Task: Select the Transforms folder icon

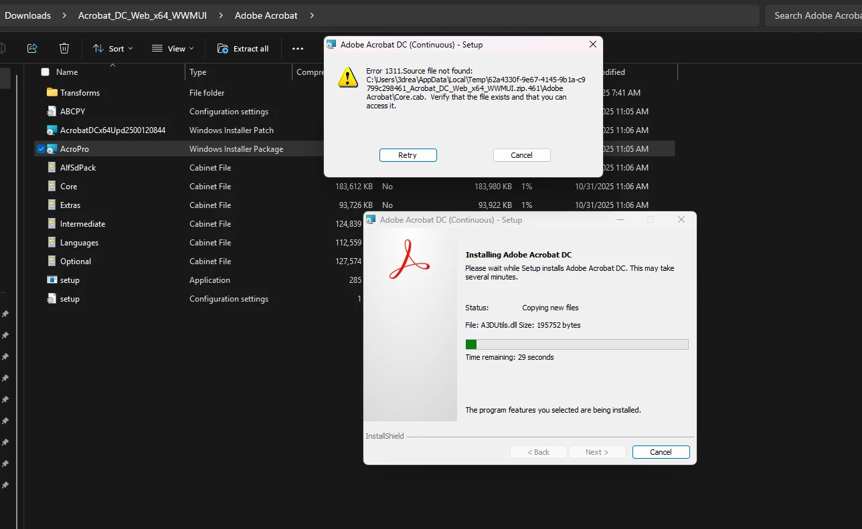Action: (x=52, y=93)
